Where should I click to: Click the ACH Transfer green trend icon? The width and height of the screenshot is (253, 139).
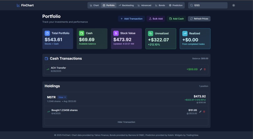[48, 69]
